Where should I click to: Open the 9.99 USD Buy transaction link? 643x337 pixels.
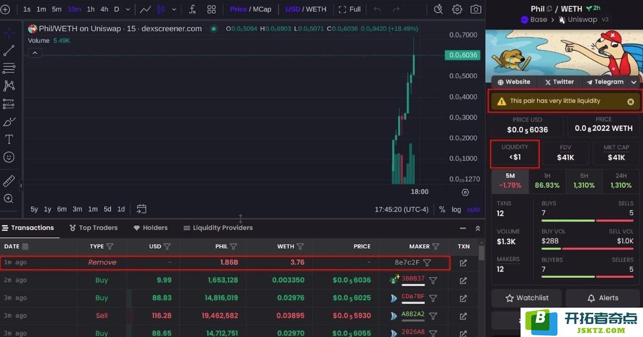pyautogui.click(x=463, y=281)
